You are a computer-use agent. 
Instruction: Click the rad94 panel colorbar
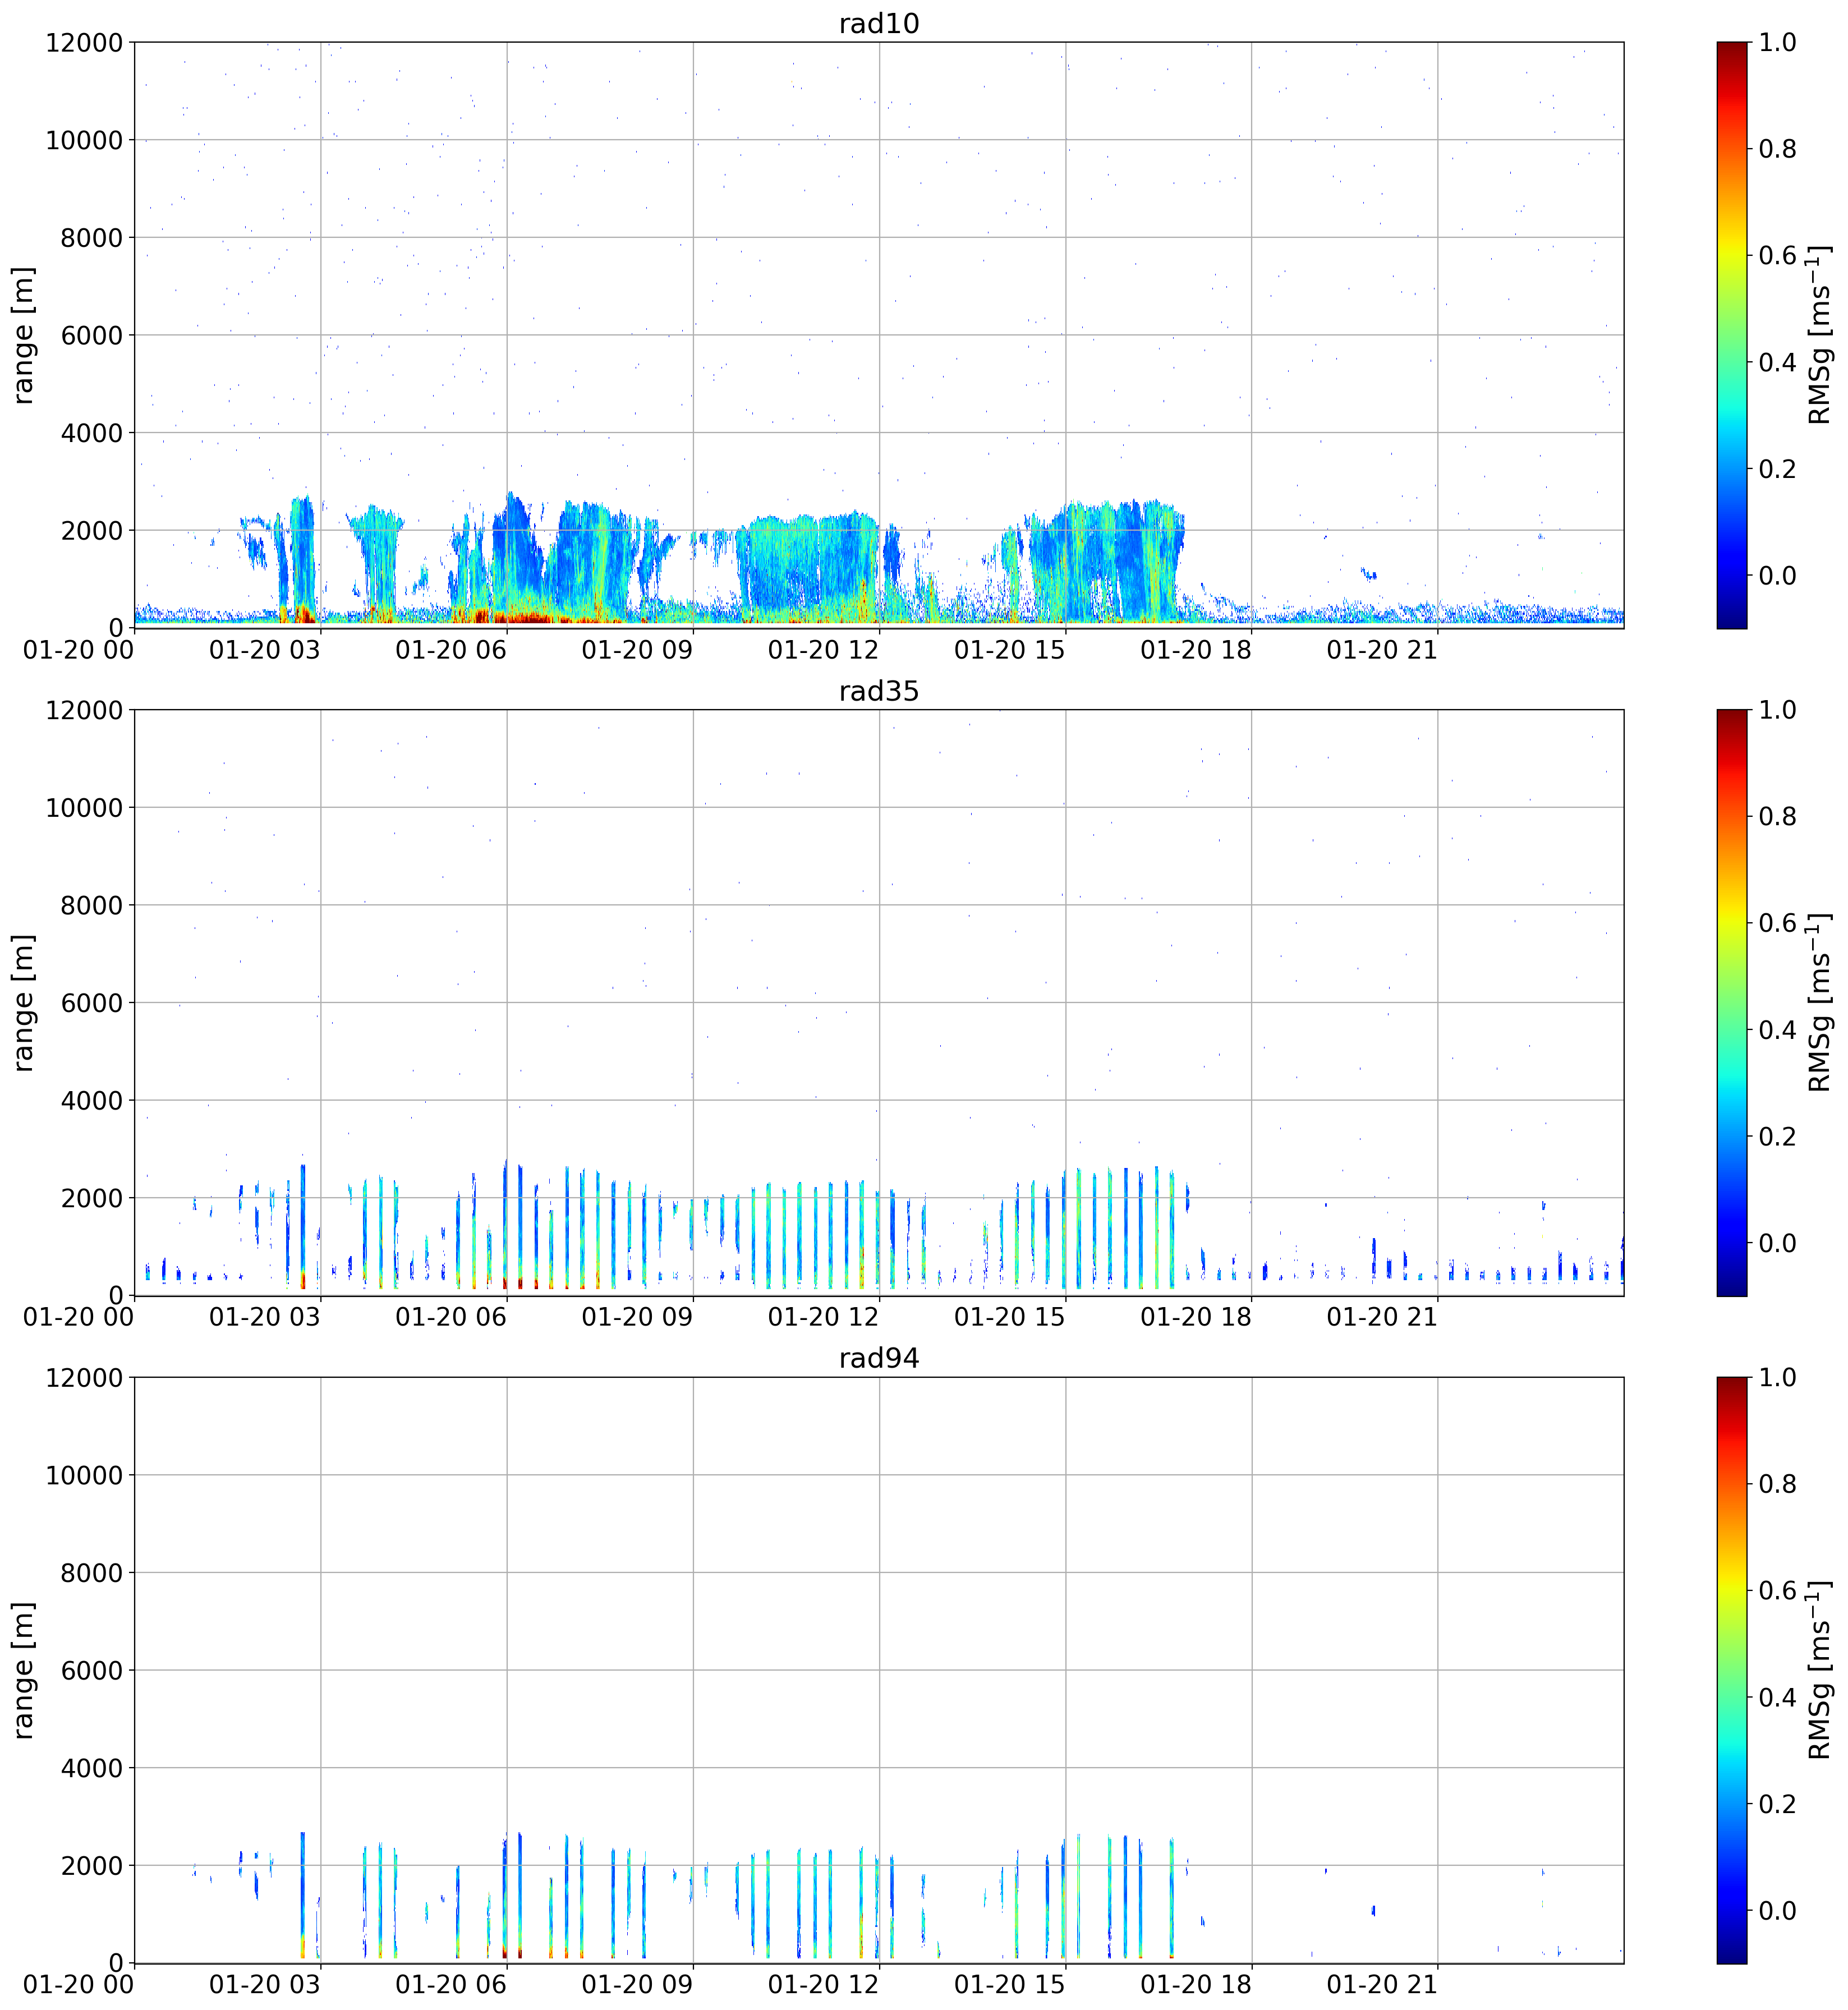click(1731, 1670)
